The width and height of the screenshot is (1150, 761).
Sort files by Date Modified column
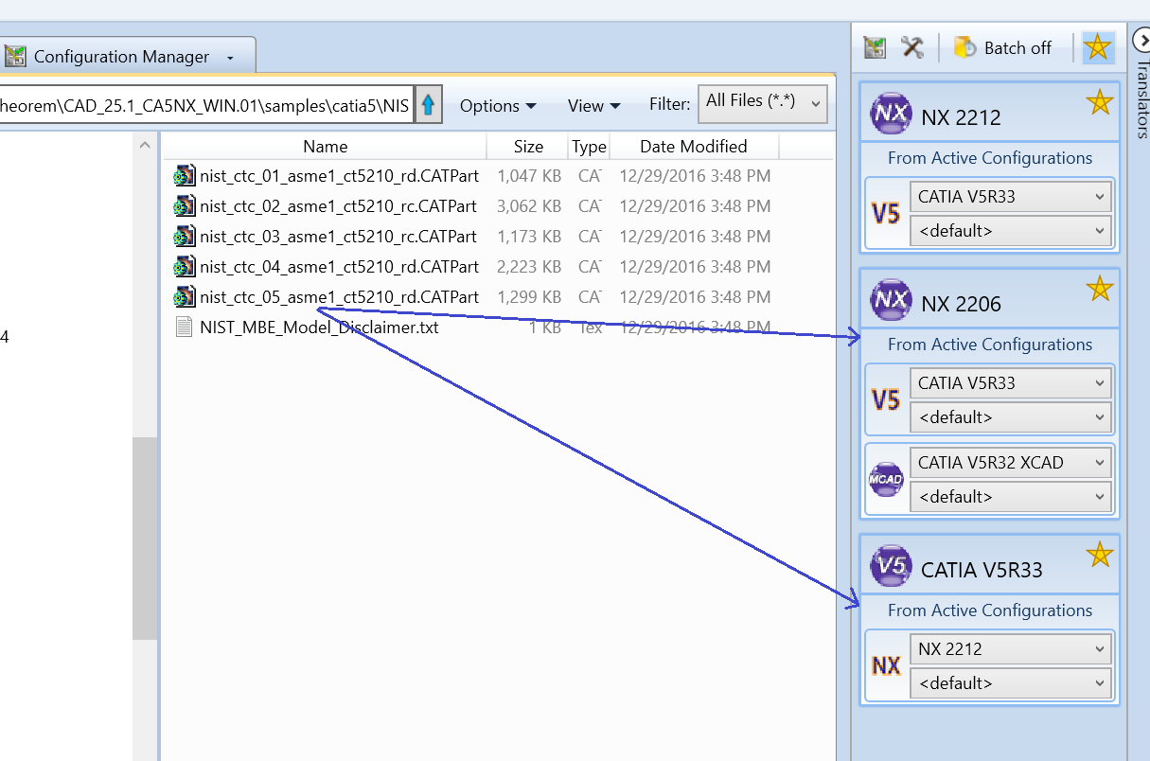[x=694, y=147]
